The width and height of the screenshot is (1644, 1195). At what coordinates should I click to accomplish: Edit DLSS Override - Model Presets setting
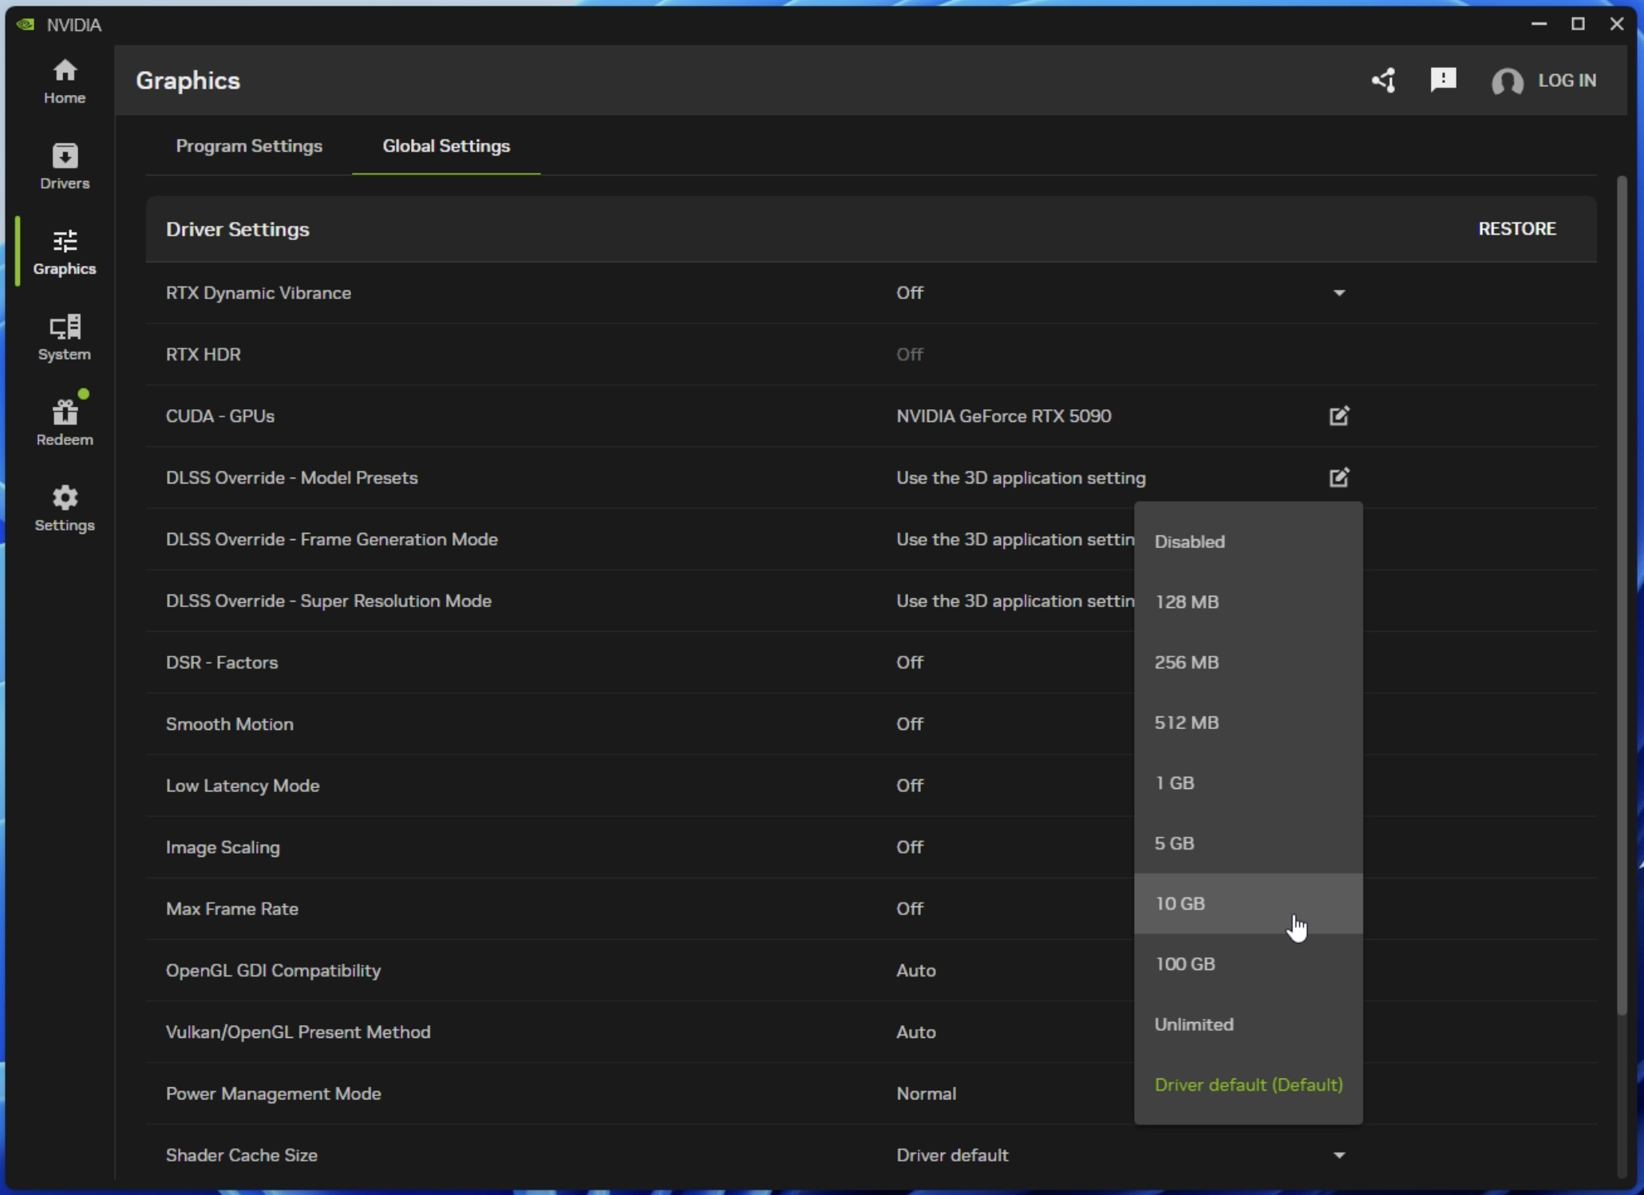1338,477
